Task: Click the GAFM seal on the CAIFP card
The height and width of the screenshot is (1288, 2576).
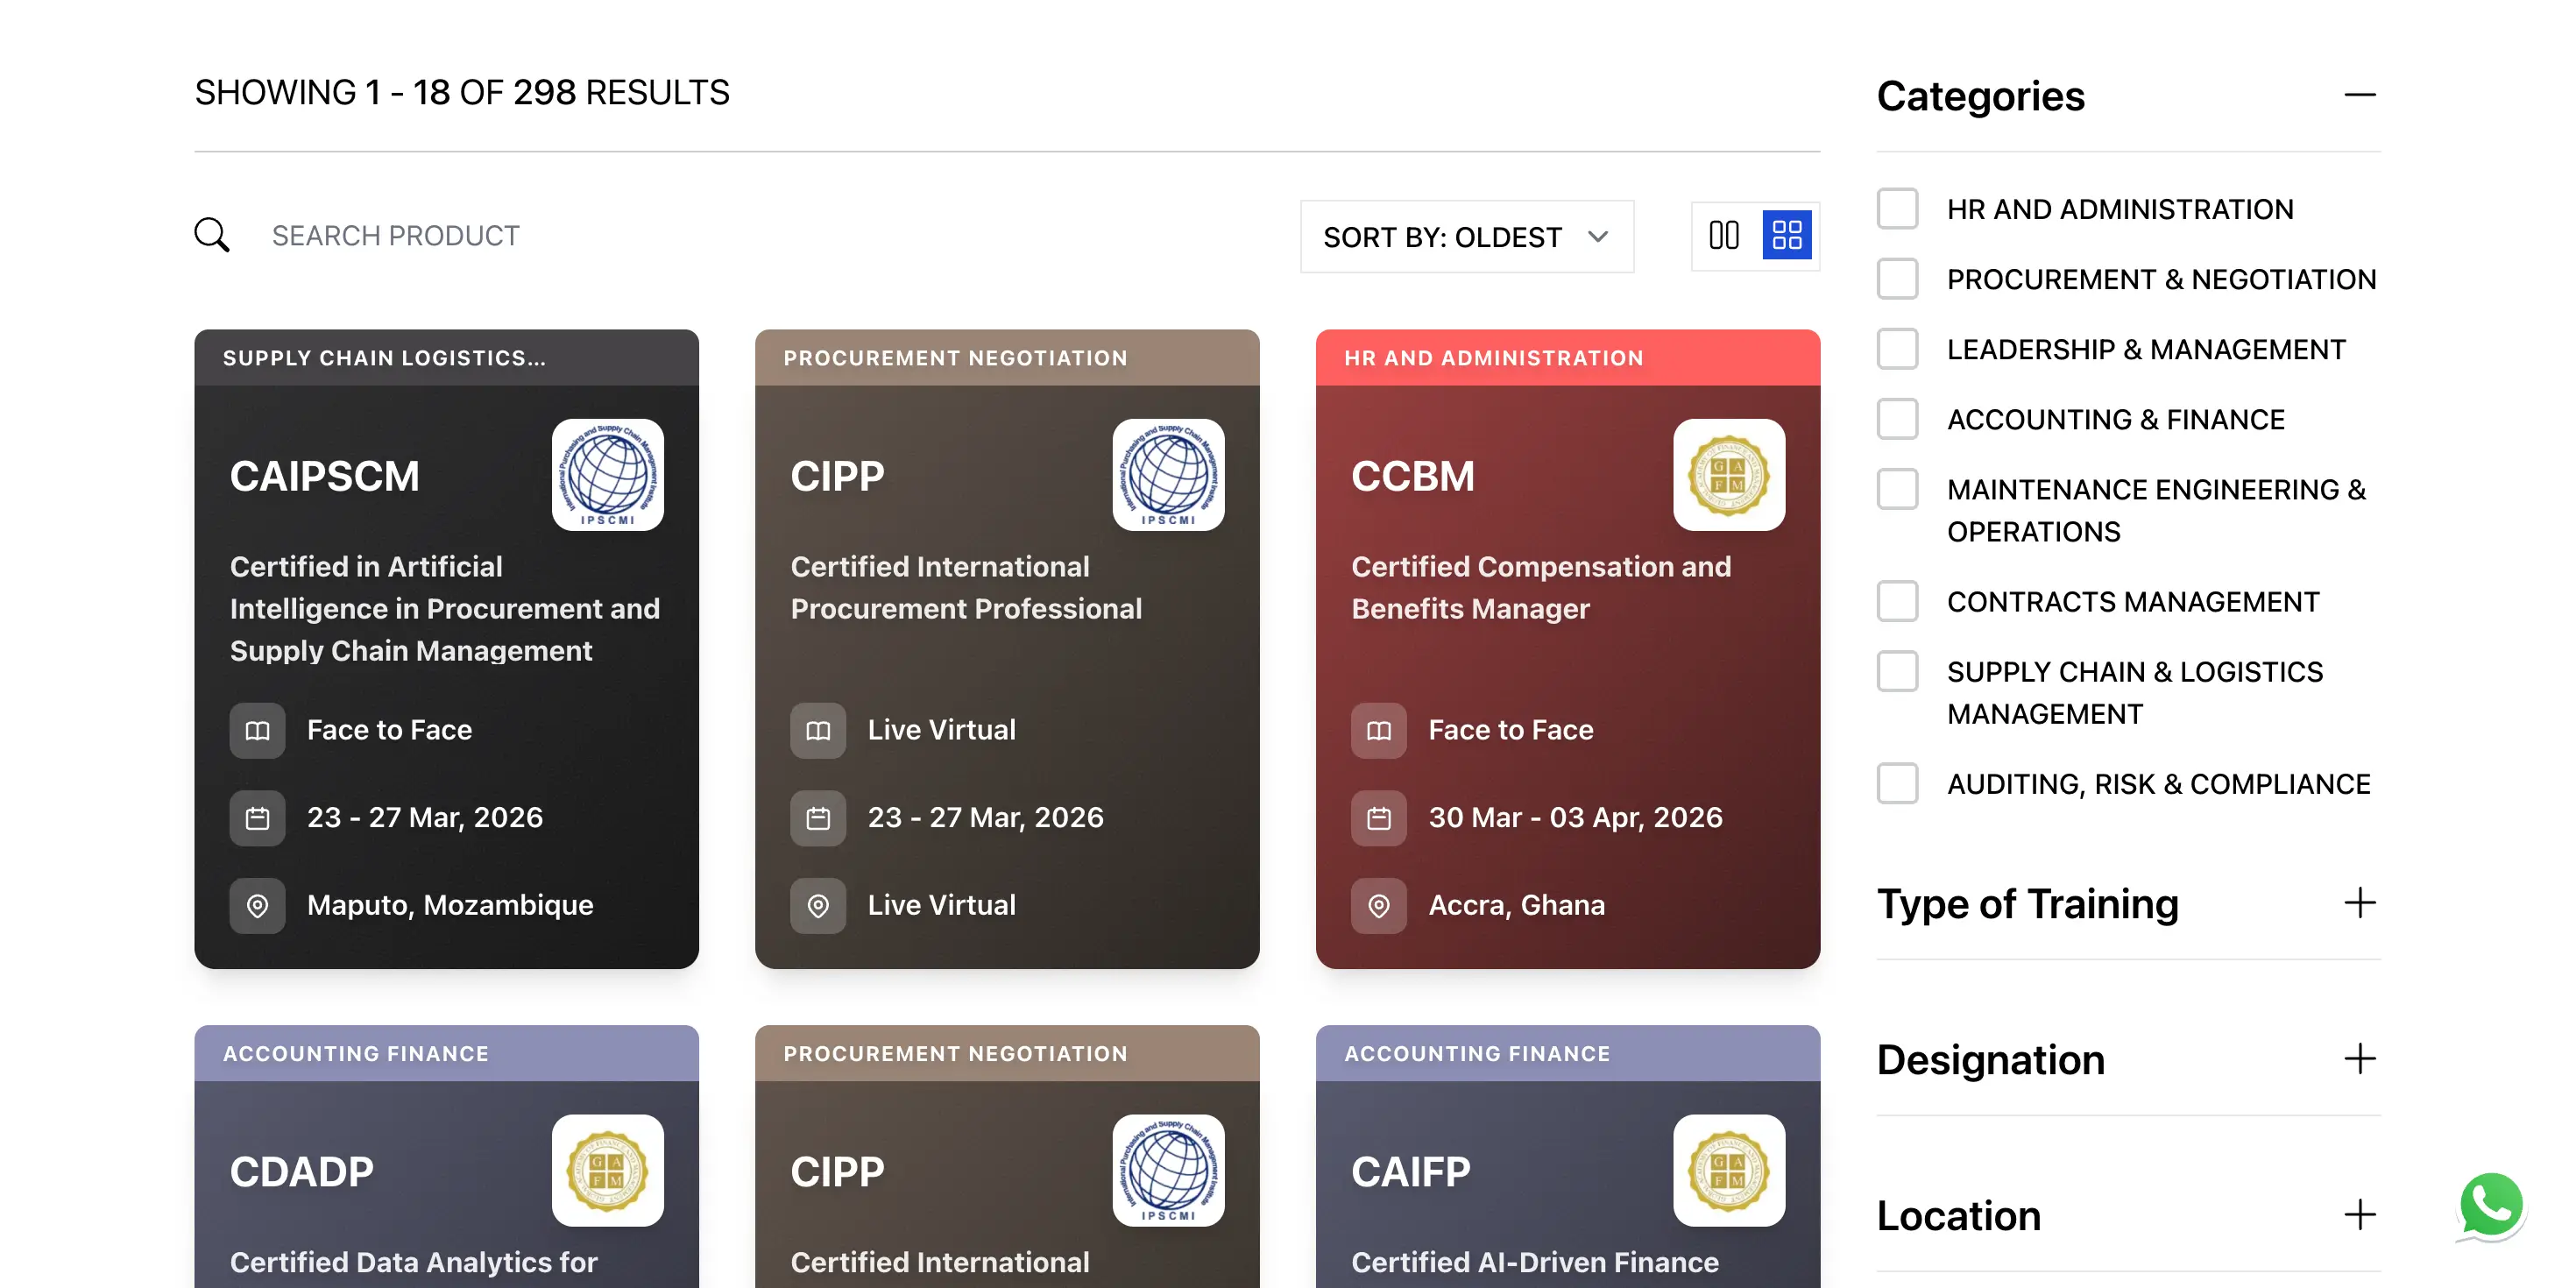Action: pos(1729,1171)
